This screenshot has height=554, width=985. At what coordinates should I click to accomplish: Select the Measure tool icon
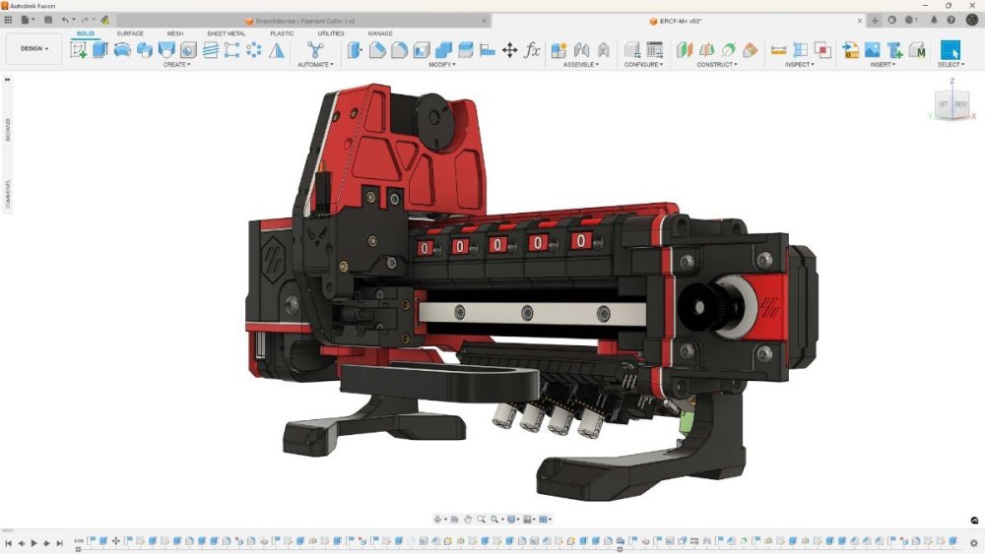778,49
